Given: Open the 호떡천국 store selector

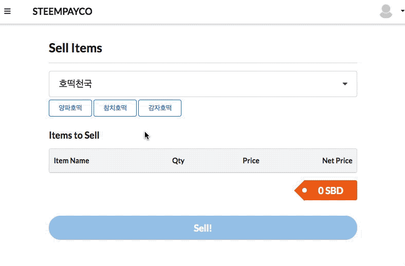Looking at the screenshot, I should click(x=203, y=84).
